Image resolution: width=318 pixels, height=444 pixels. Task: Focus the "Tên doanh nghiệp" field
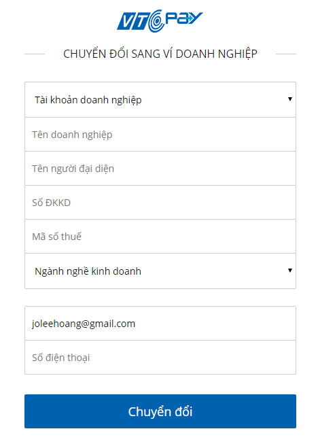[x=160, y=135]
